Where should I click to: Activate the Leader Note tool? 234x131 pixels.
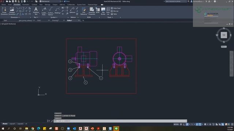pos(44,11)
